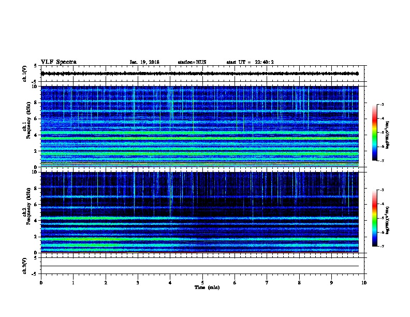410x317 pixels.
Task: Click the "-7" label on ch.2 color scale
Action: coord(382,246)
